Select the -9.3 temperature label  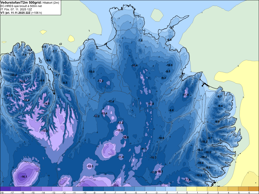pos(163,78)
